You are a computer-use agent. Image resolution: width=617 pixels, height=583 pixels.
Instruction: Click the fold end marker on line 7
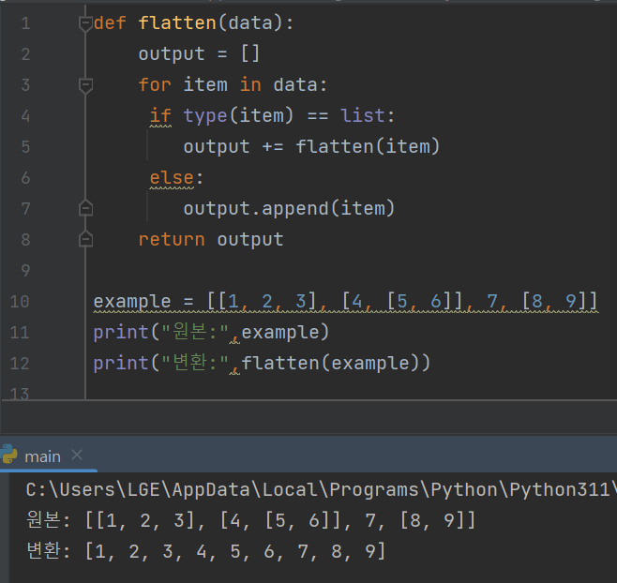coord(85,208)
